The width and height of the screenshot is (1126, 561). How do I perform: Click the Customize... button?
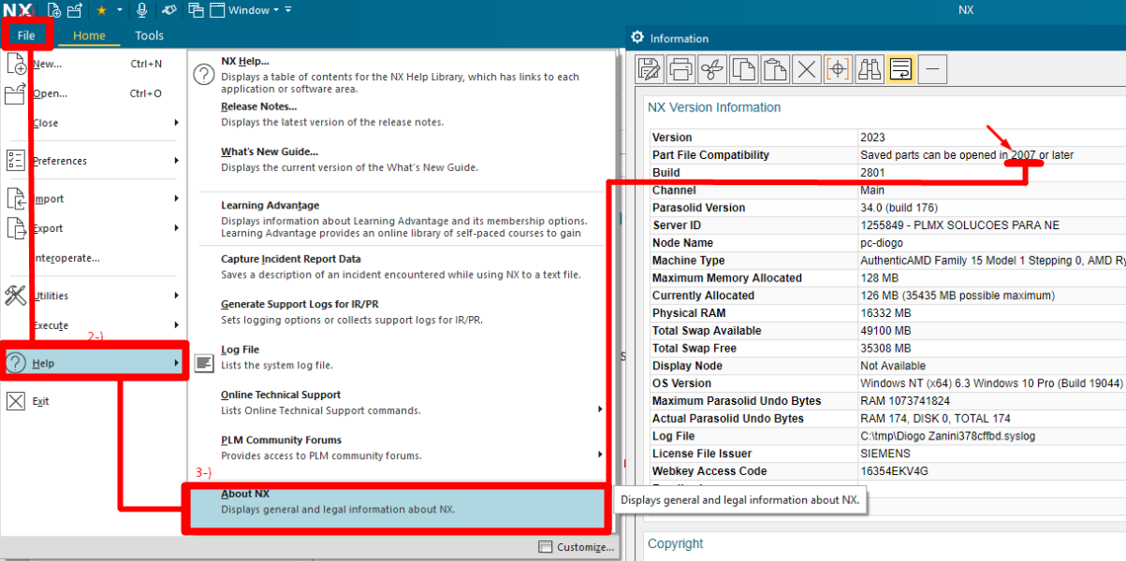577,547
